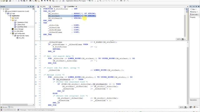Fold the VAR_IN_OUT declaration block
The image size is (200, 112).
coord(36,11)
